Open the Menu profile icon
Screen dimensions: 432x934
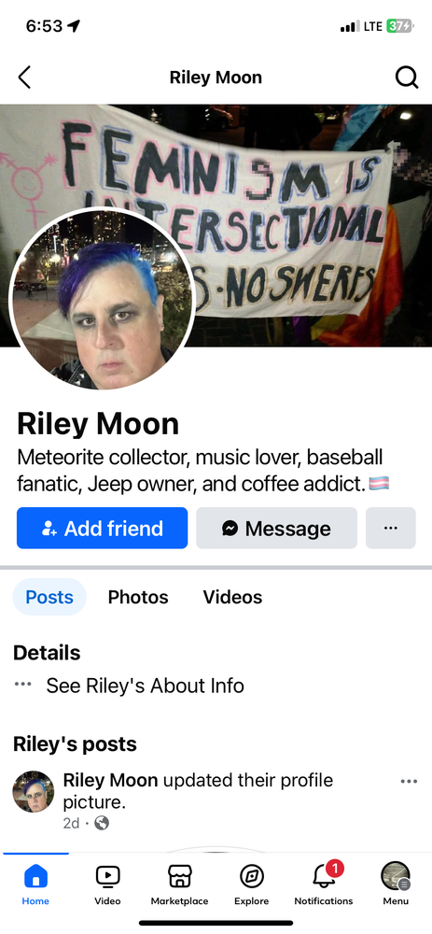click(396, 876)
